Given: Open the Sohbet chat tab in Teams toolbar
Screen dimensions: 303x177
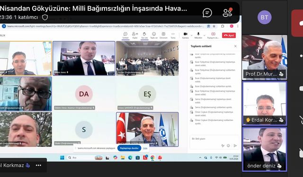Looking at the screenshot, I should [125, 35].
